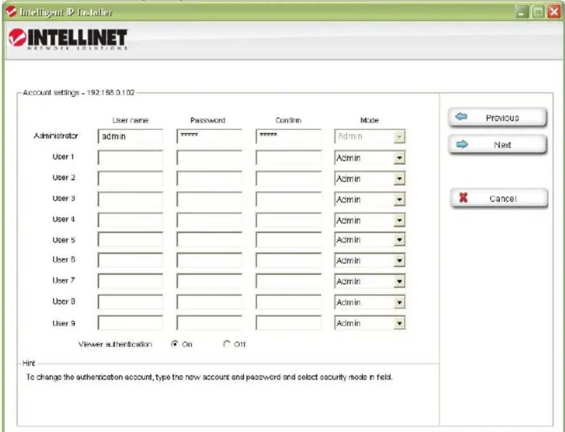Focus the User 5 Confirm field
Image resolution: width=565 pixels, height=432 pixels.
coord(289,240)
